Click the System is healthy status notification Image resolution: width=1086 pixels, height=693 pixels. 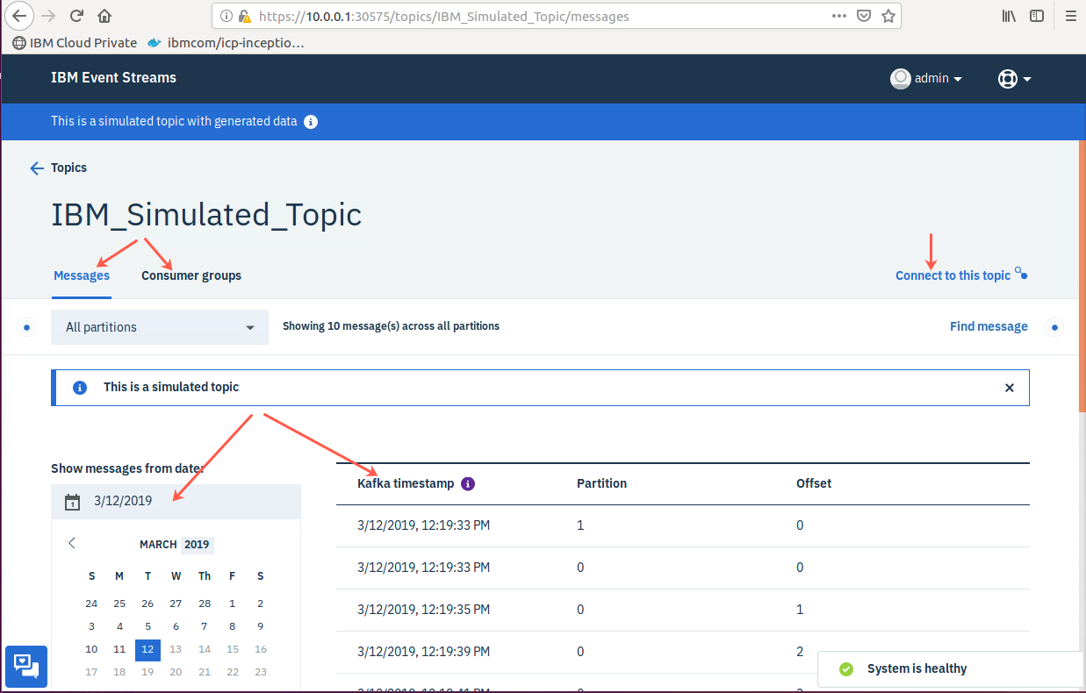(951, 668)
